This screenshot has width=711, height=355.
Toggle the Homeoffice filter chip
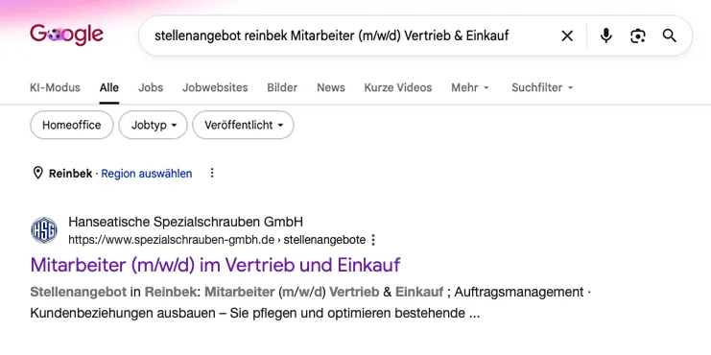coord(72,125)
